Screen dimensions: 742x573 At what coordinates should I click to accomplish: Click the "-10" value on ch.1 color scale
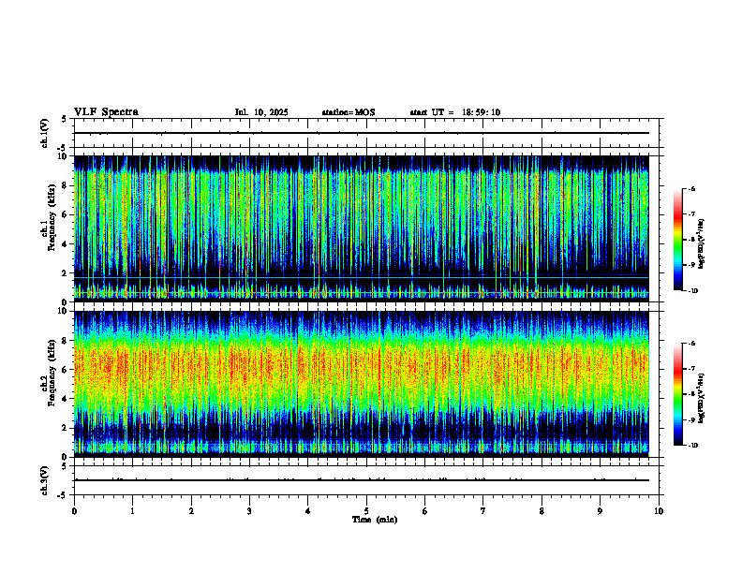point(693,291)
